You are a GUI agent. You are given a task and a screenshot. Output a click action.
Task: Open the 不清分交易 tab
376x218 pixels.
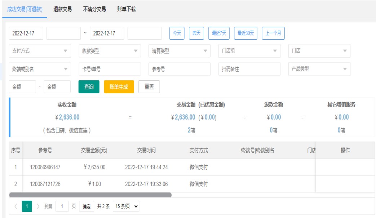[94, 9]
